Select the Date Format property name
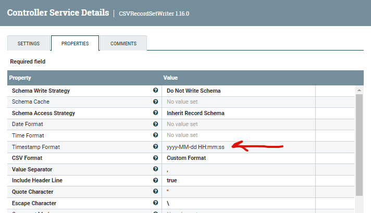 [28, 124]
